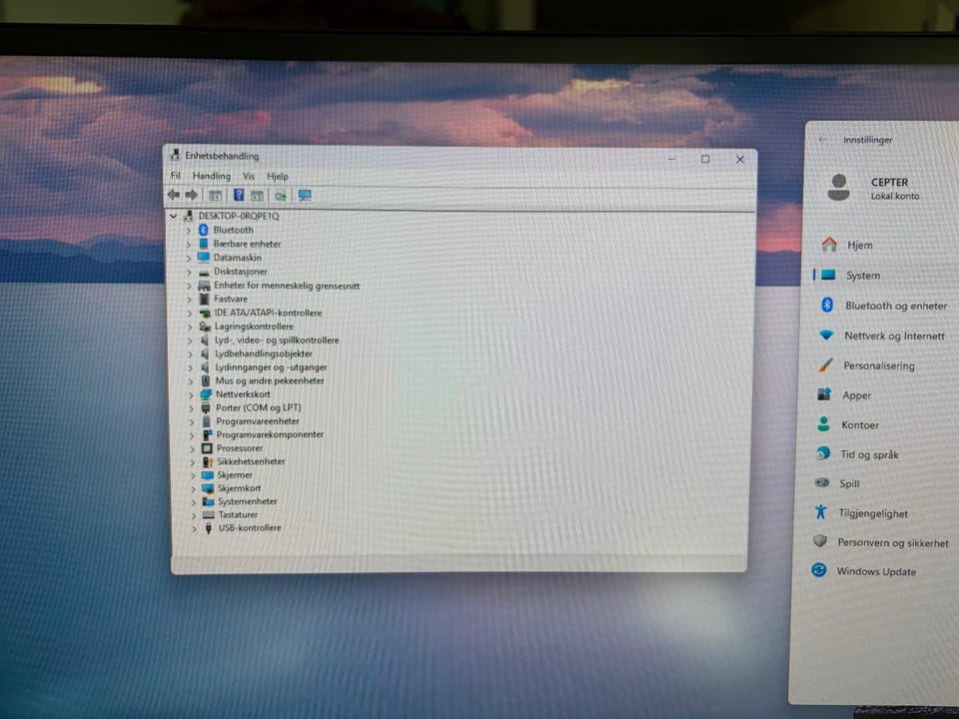
Task: Select the Fastvare tree row text
Action: tap(231, 299)
